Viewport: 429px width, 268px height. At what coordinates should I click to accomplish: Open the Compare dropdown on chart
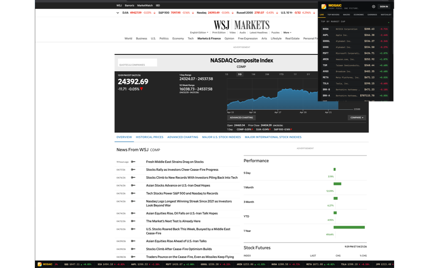pos(357,118)
